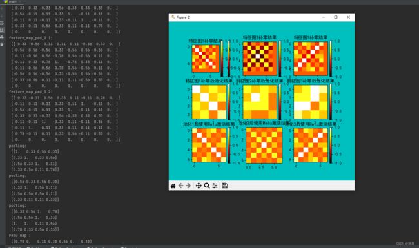Click the 特征图2补零后池化结果 heatmap
419x248 pixels.
pos(260,102)
